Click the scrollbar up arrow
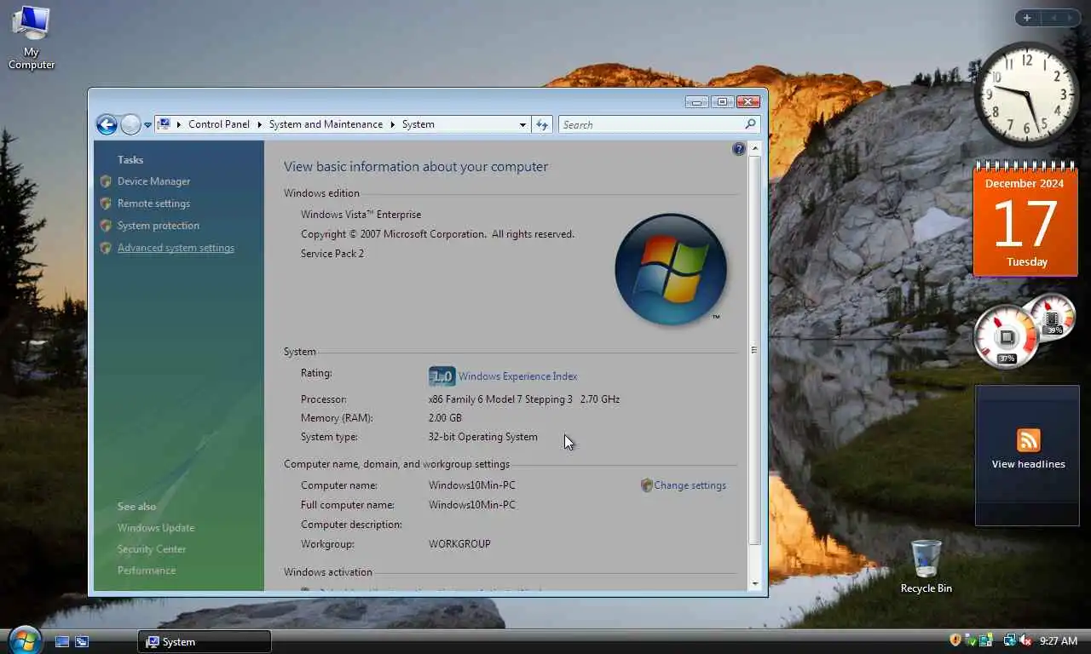The height and width of the screenshot is (654, 1091). click(754, 149)
